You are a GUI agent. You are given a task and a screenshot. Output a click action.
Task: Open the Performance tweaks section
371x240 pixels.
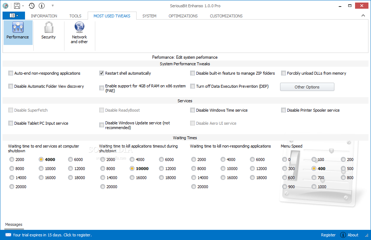[18, 32]
